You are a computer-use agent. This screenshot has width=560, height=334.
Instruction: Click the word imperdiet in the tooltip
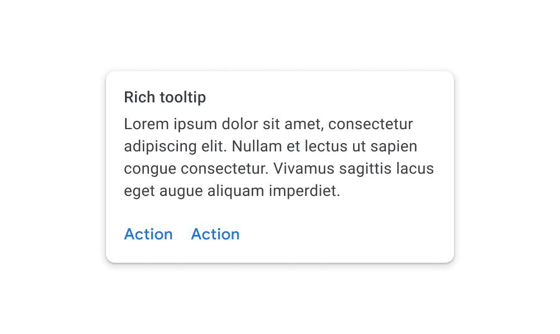pos(305,191)
